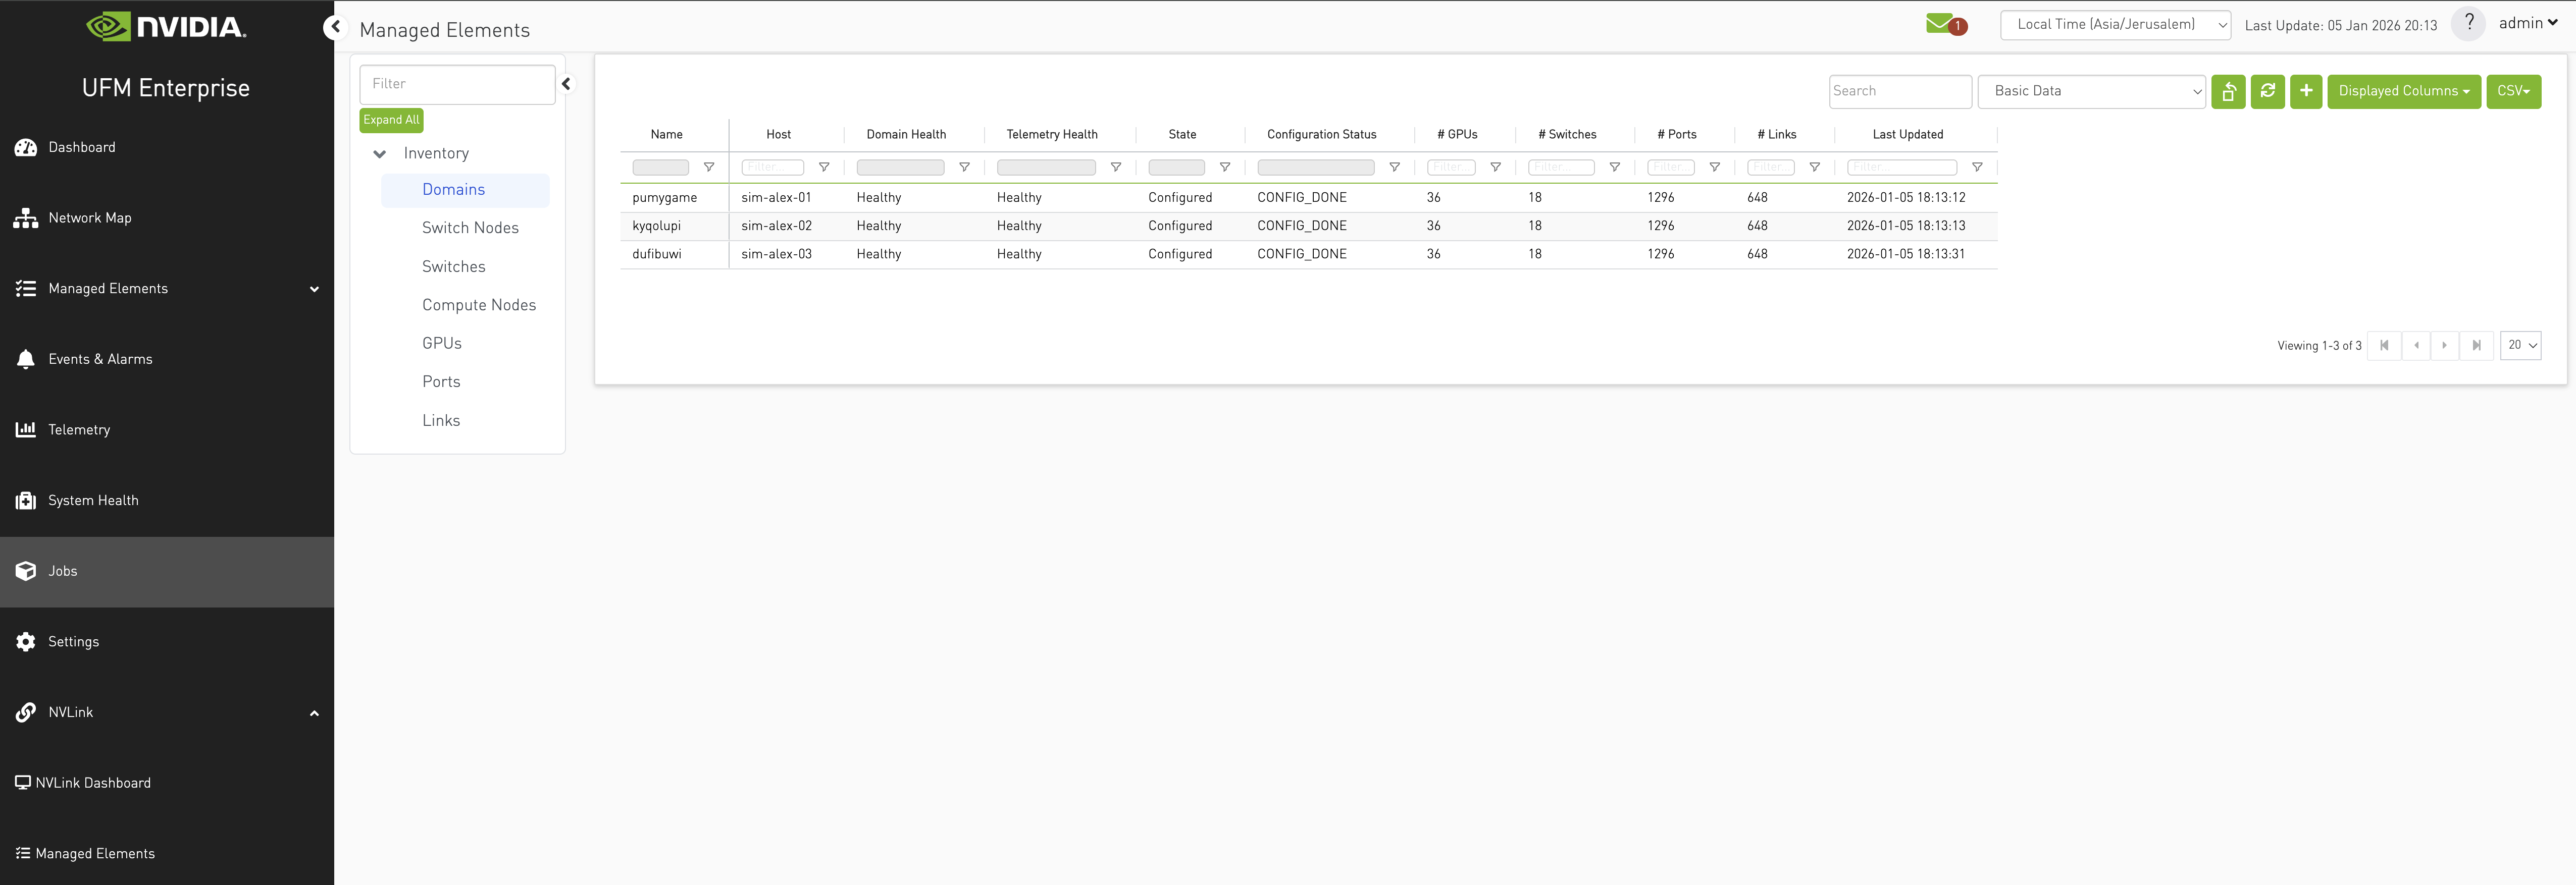Open the Displayed Columns dropdown

click(2403, 92)
